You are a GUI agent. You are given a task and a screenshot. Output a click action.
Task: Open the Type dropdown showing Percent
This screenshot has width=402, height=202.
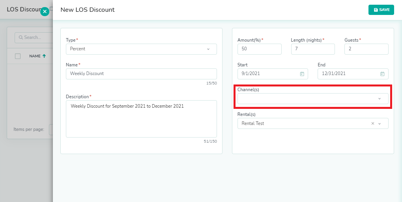point(141,49)
